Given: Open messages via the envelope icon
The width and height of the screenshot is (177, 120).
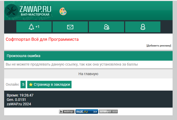Looking at the screenshot, I should click(x=70, y=27).
